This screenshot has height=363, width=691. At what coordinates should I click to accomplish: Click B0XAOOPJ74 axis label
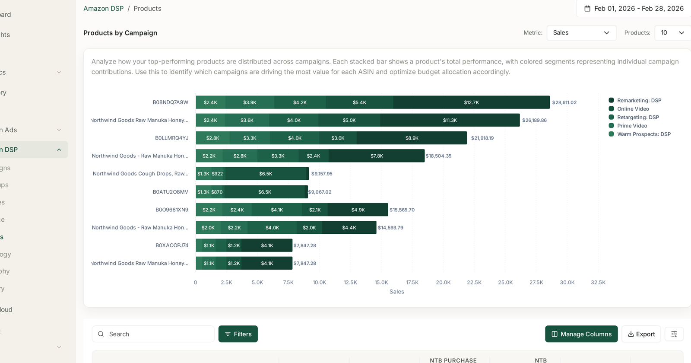[x=172, y=245]
